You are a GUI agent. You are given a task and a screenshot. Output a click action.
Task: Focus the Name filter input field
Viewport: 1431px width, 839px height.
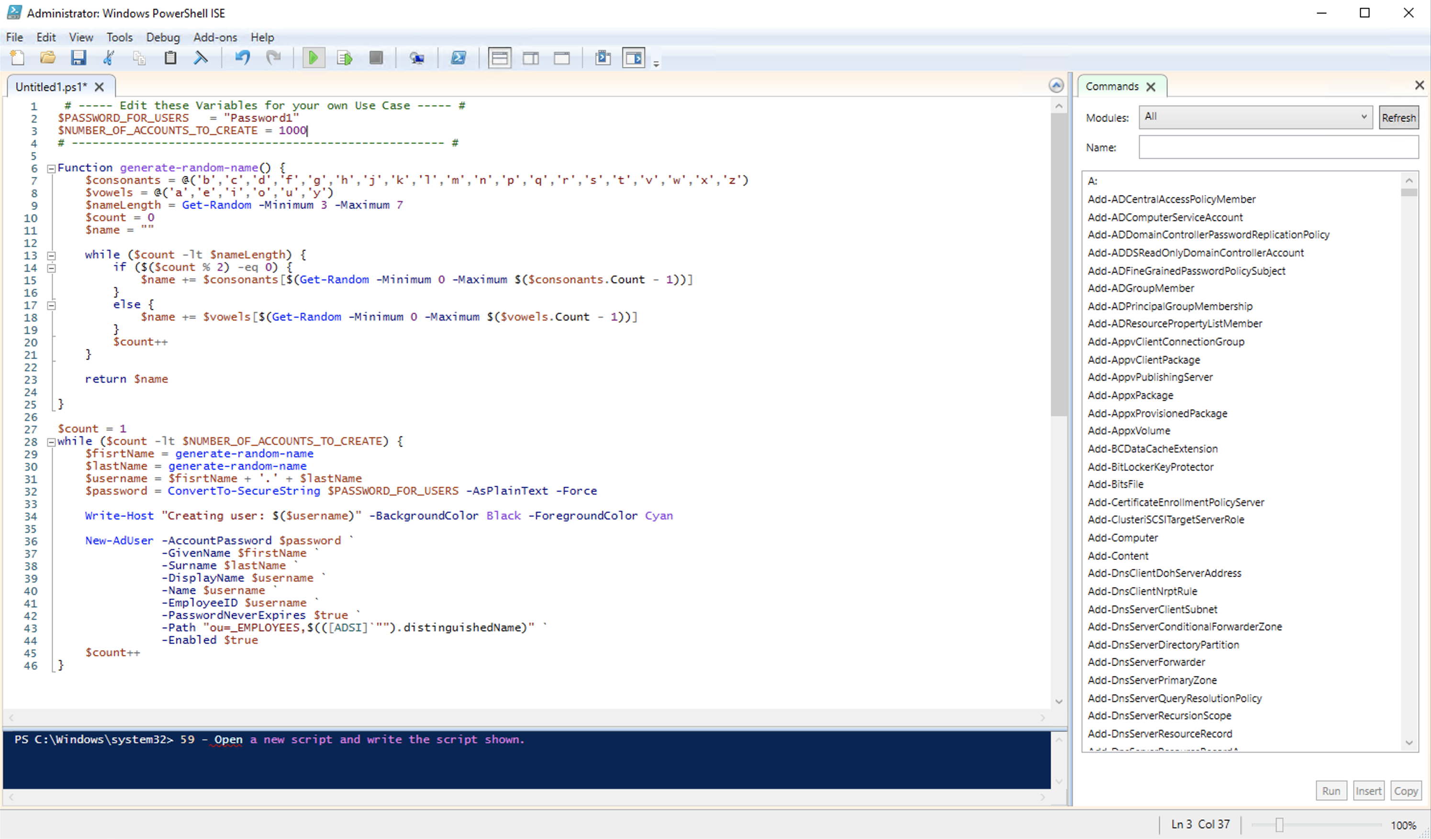(1278, 147)
